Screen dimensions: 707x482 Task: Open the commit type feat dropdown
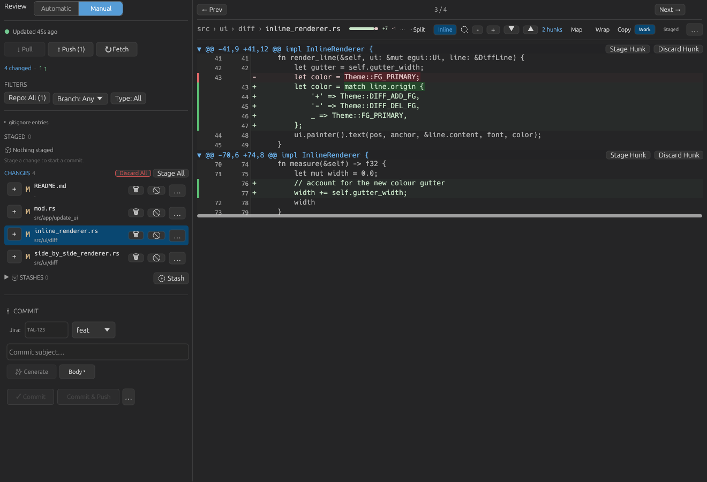(x=94, y=330)
